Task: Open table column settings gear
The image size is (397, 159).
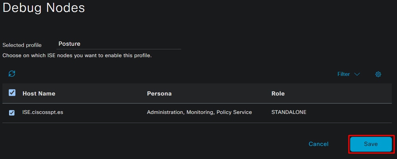Action: coord(378,74)
